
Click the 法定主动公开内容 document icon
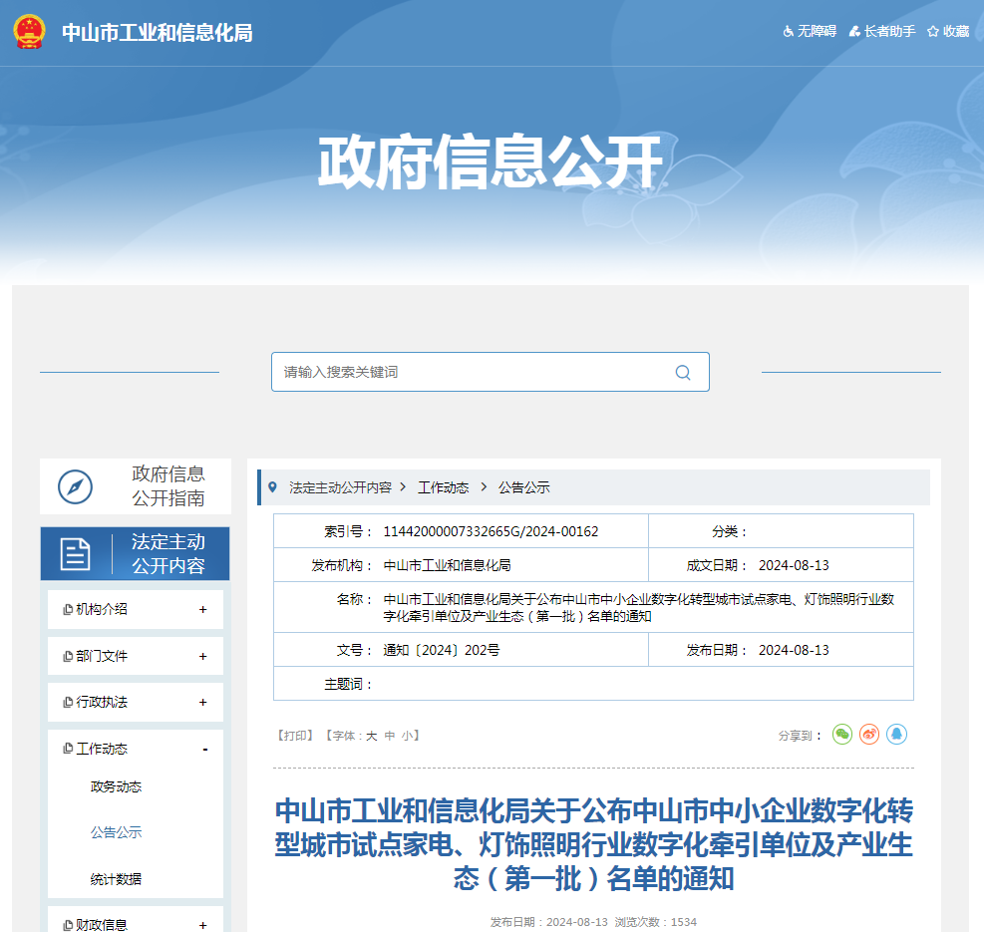[x=75, y=554]
